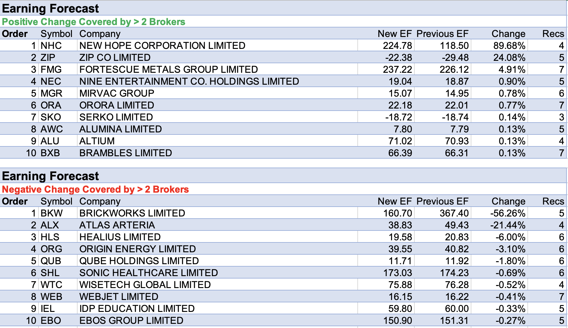
Task: Select the BRICKWORKS LIMITED company cell
Action: pos(132,213)
